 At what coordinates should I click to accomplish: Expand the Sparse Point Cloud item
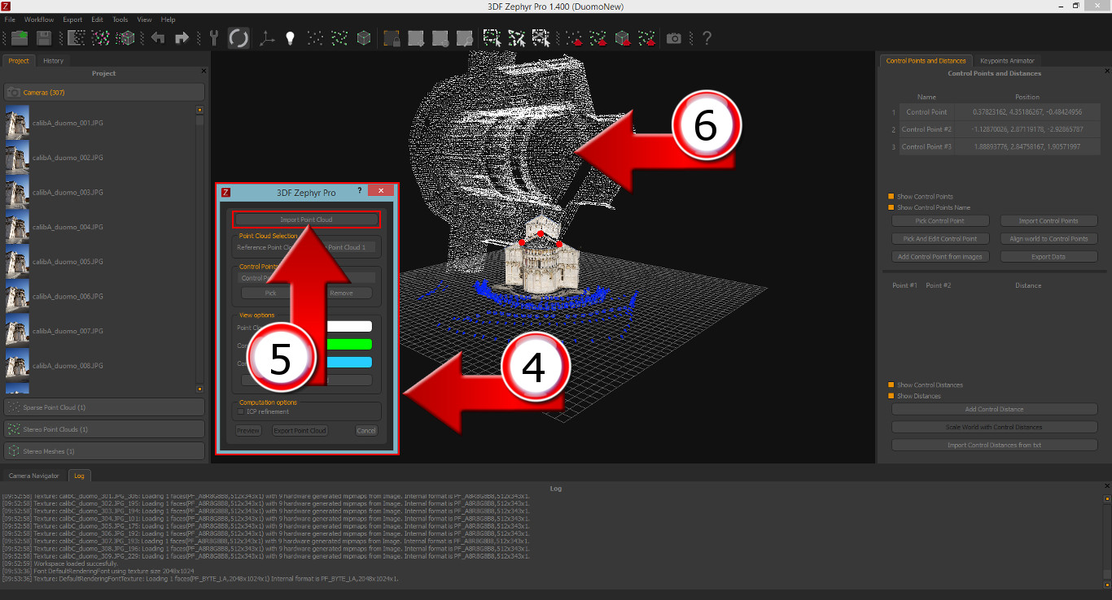click(103, 407)
